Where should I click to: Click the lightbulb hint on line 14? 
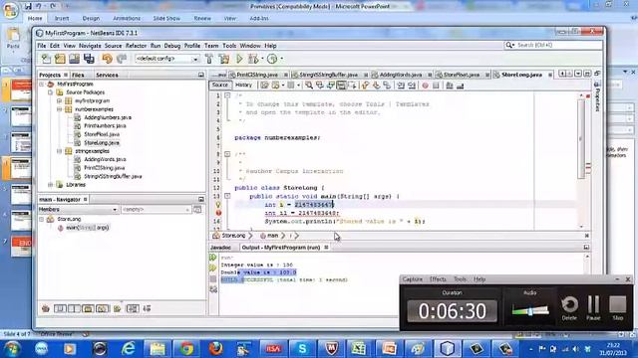point(218,205)
